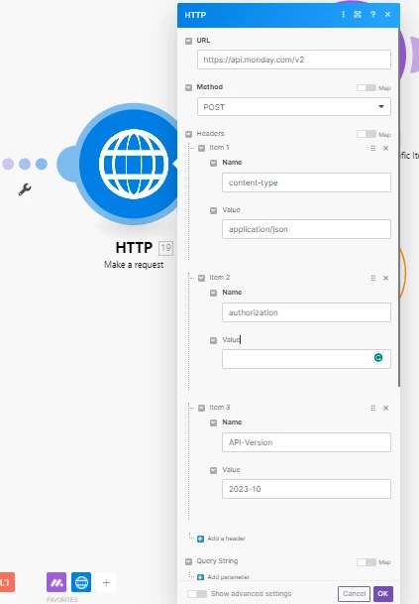
Task: Click the URL field with api.monday.com
Action: [x=294, y=60]
